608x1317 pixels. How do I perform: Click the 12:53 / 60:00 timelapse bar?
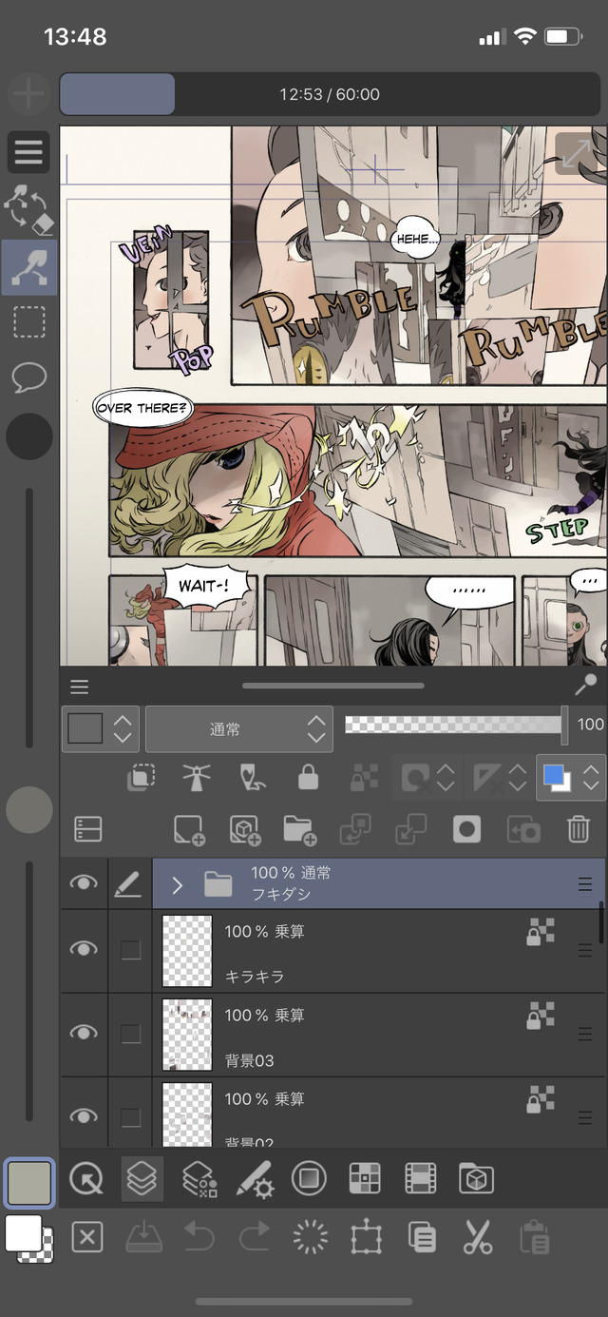pyautogui.click(x=329, y=95)
